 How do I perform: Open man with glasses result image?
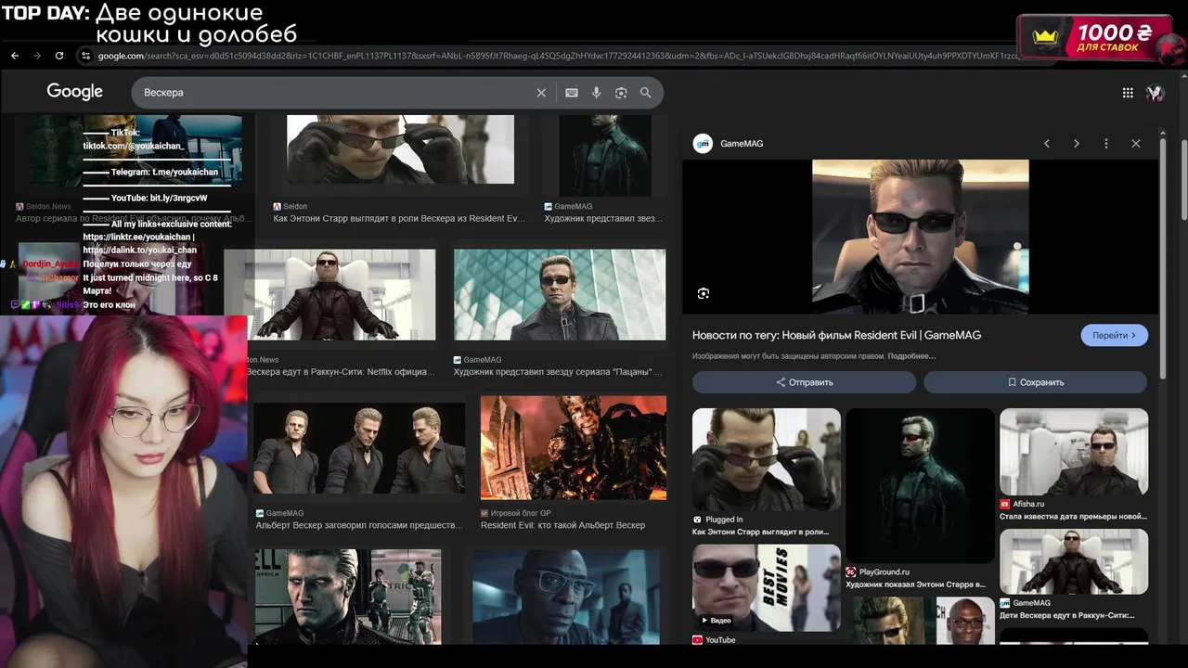(566, 597)
